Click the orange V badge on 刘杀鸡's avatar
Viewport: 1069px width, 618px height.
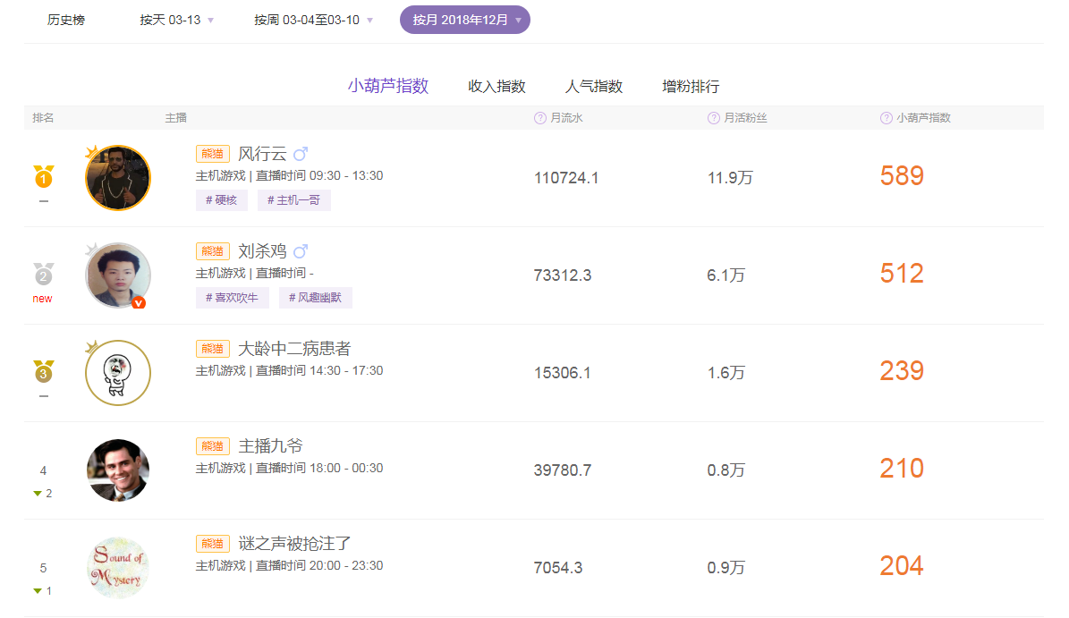140,304
